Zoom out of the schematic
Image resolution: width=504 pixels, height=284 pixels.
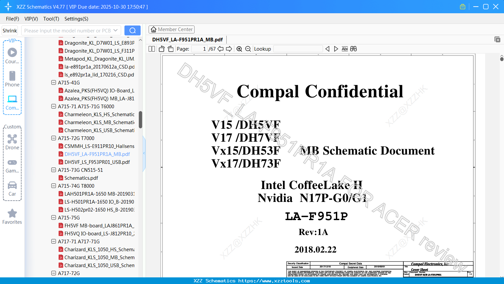pos(248,49)
